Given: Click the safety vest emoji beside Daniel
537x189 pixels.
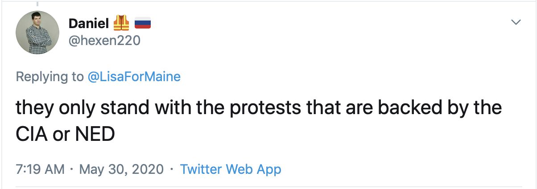Looking at the screenshot, I should (x=121, y=23).
